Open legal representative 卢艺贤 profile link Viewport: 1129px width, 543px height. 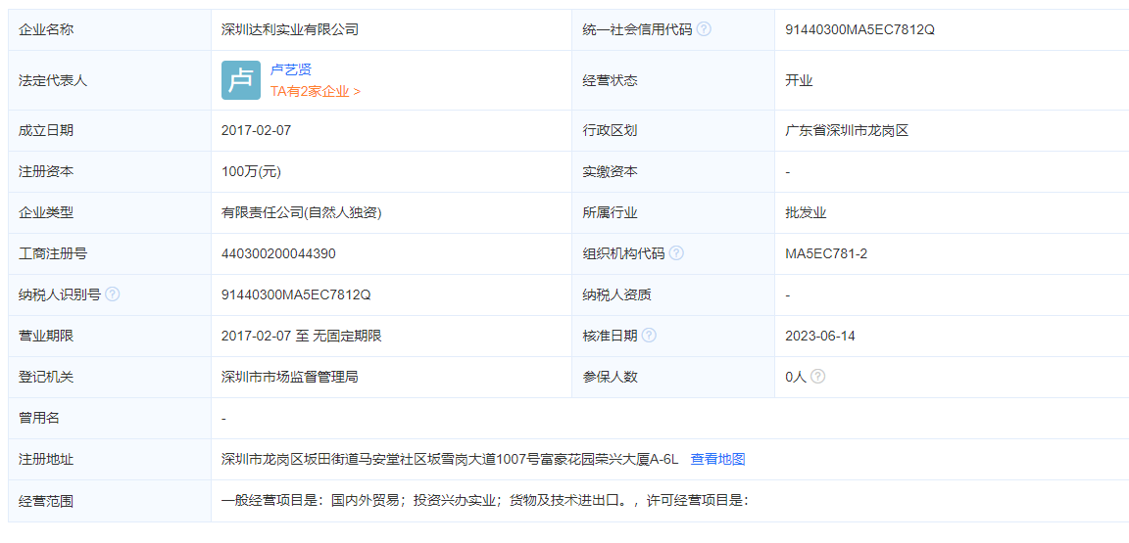click(x=291, y=69)
